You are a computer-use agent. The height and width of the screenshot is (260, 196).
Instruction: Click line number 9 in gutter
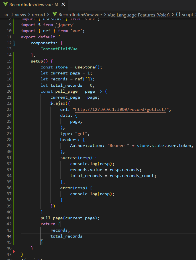point(10,25)
